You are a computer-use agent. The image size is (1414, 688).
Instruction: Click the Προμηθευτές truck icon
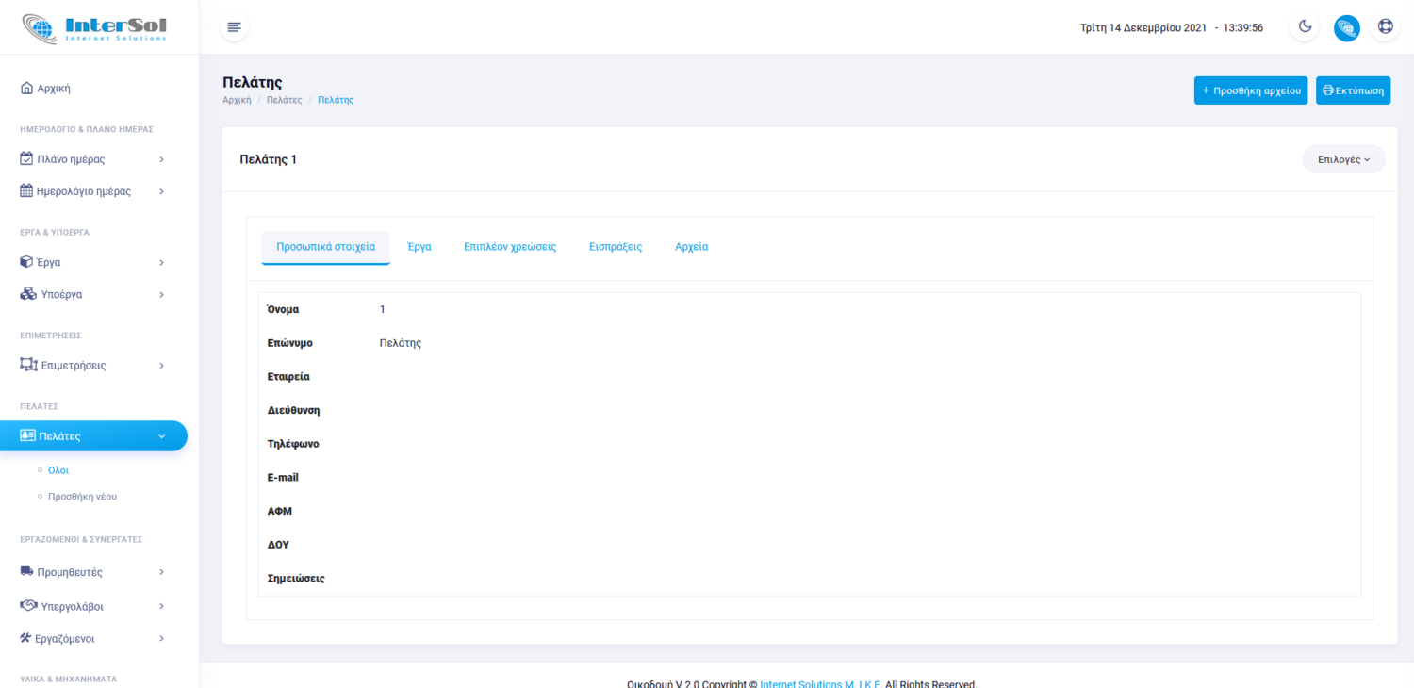pyautogui.click(x=27, y=572)
